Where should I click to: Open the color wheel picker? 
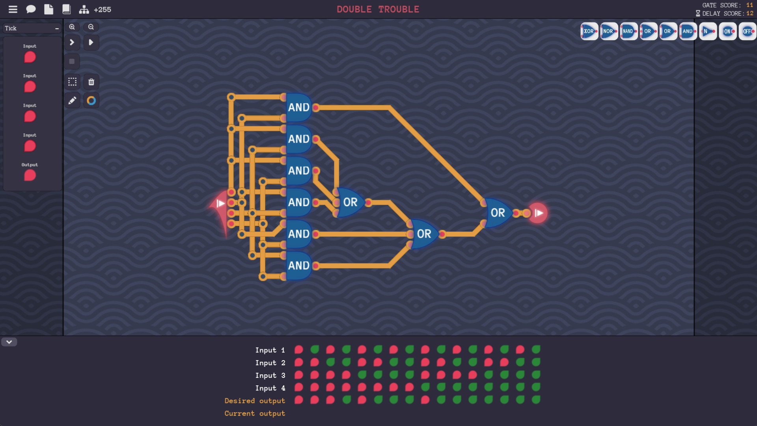(91, 100)
